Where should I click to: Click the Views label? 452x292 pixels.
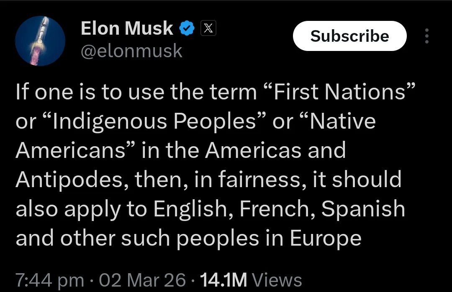(278, 279)
